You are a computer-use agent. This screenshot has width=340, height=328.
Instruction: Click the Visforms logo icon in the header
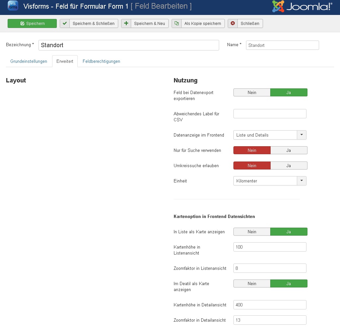[x=13, y=6]
